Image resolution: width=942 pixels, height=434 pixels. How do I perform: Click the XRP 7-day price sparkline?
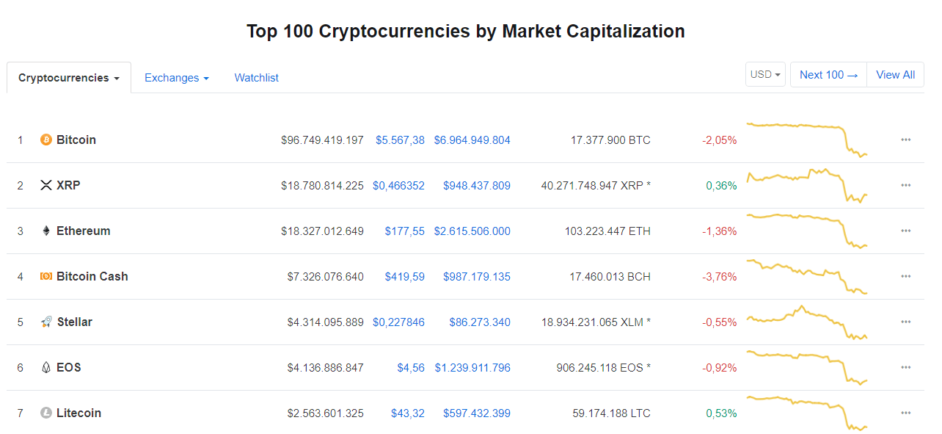click(x=807, y=185)
